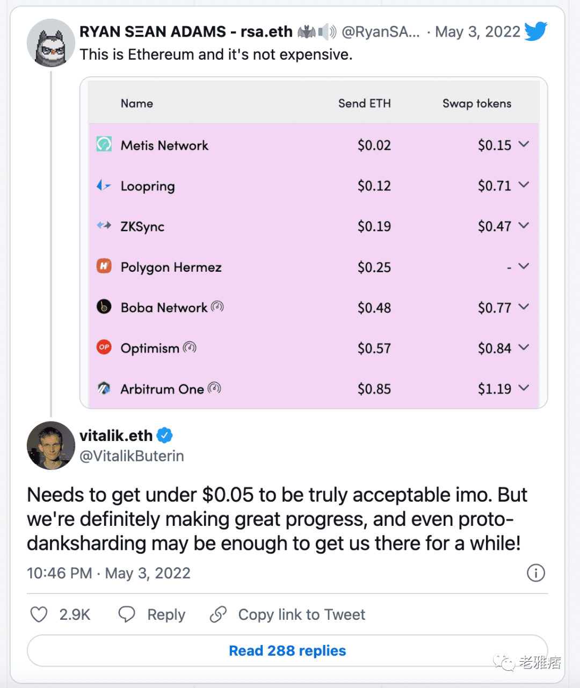The width and height of the screenshot is (580, 688).
Task: Click the Twitter bird logo
Action: tap(535, 31)
